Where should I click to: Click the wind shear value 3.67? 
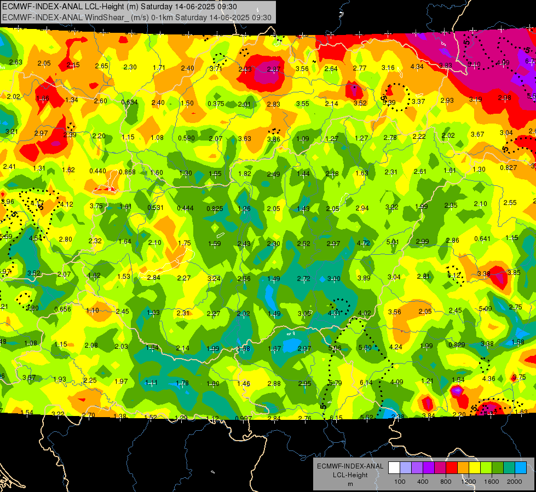477,134
